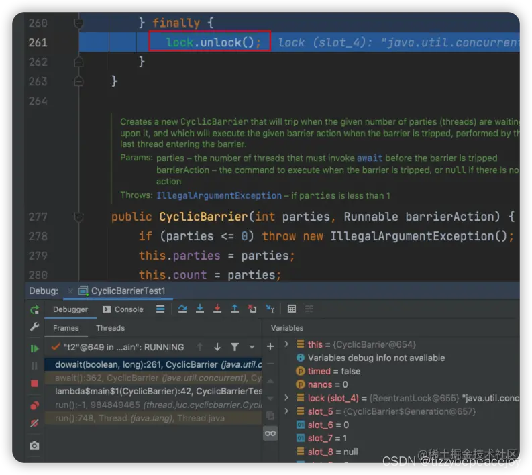The image size is (532, 475).
Task: Open the frames filter funnel
Action: pyautogui.click(x=235, y=347)
